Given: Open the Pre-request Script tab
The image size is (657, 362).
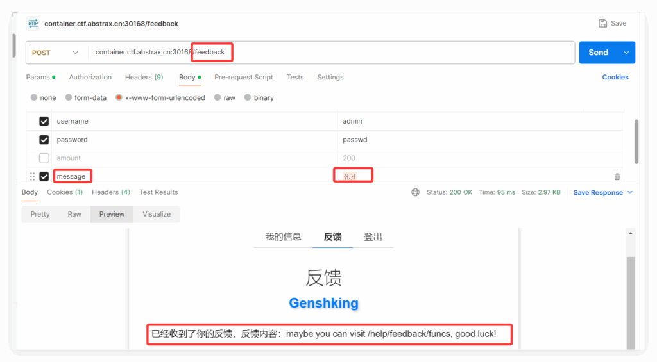Looking at the screenshot, I should point(243,77).
